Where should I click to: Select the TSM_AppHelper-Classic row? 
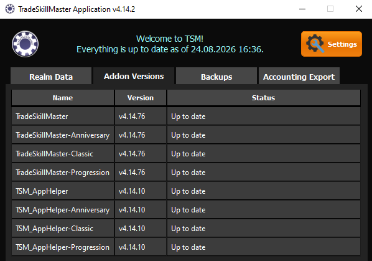pyautogui.click(x=186, y=229)
